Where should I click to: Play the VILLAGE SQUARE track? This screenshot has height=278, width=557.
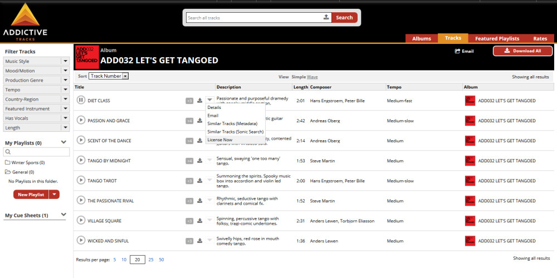click(81, 221)
